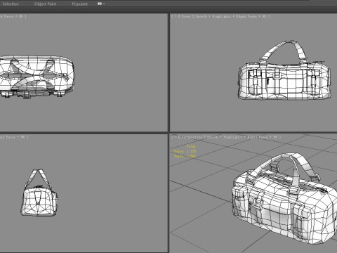Click the yellow Polys statistic text
Screen dimensions: 337x253
coord(185,151)
